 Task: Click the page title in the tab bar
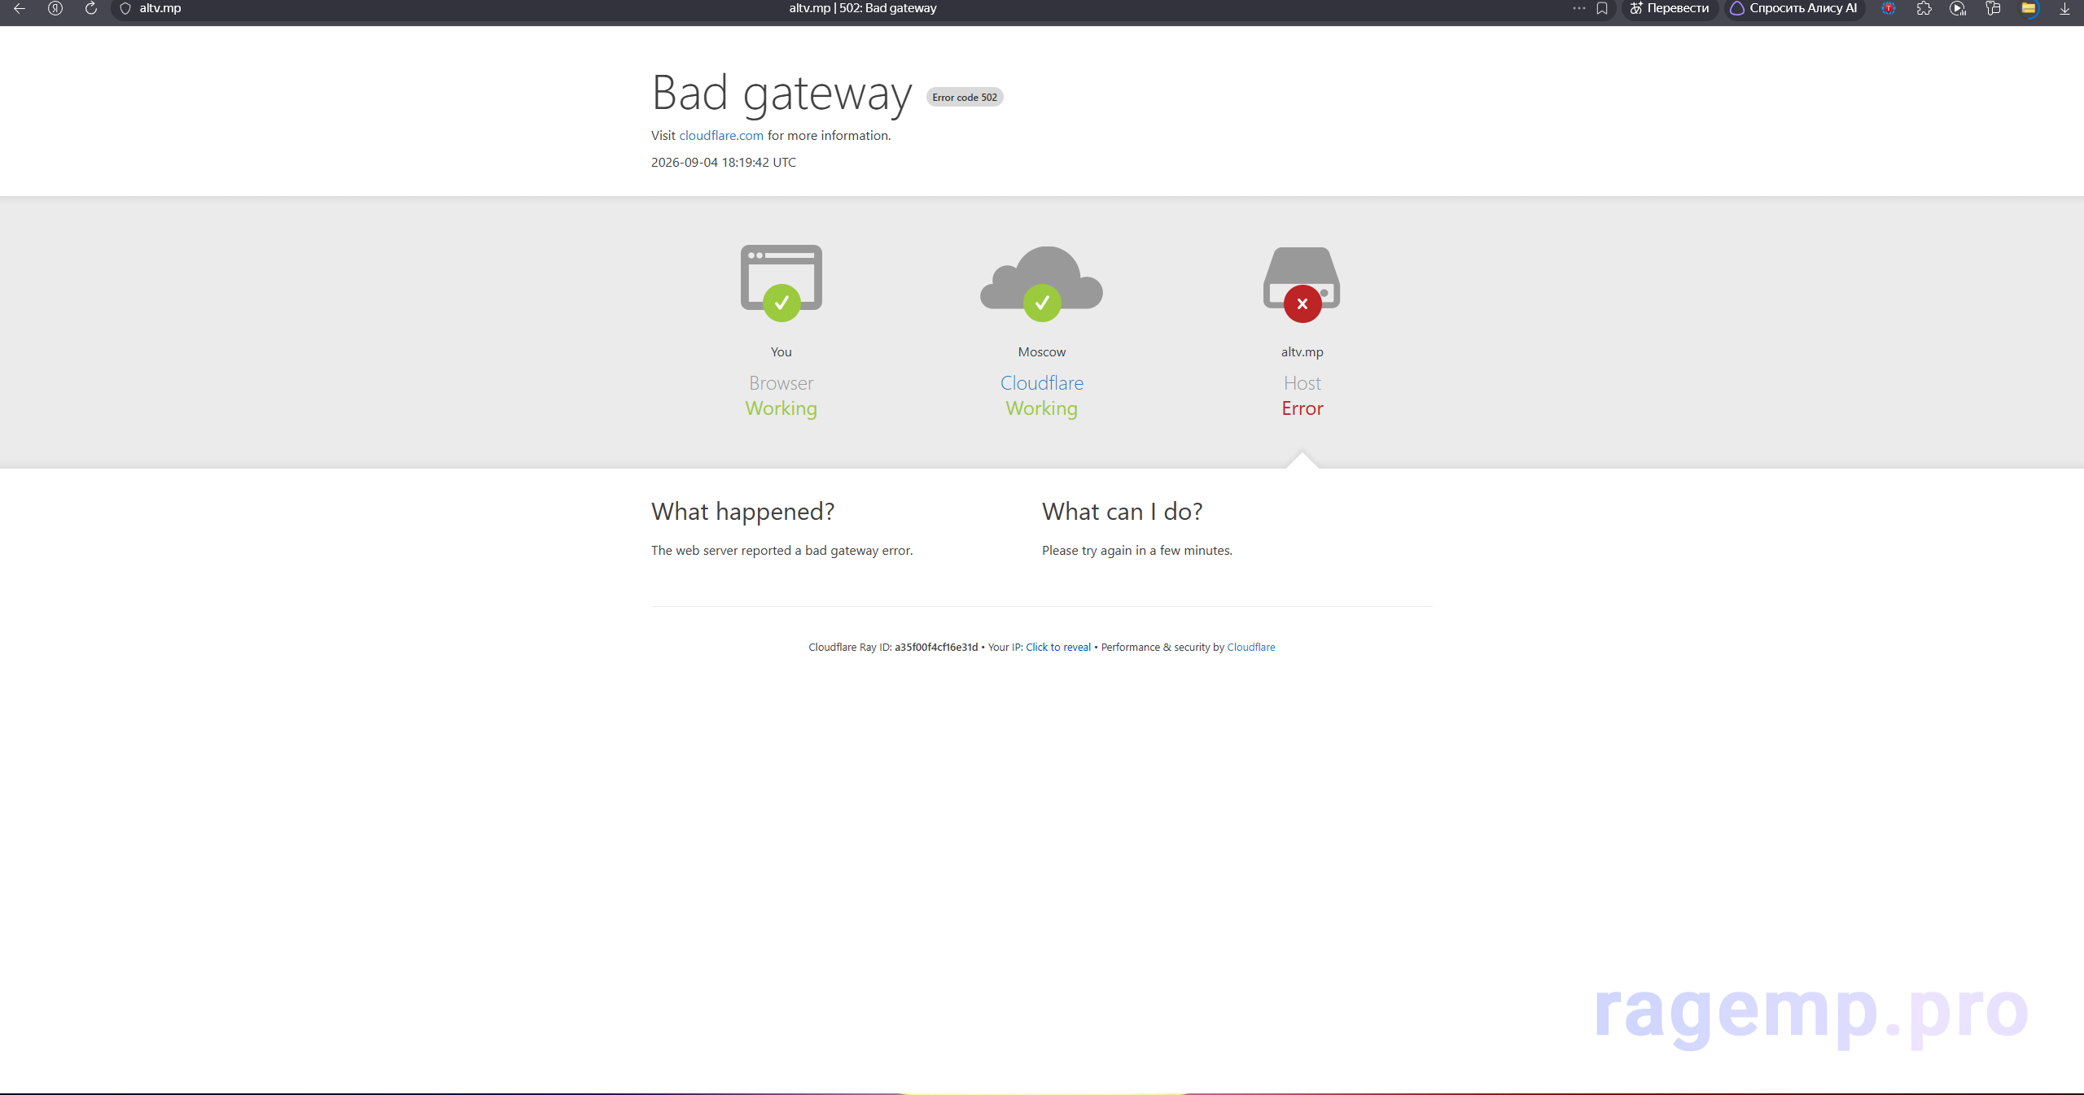pyautogui.click(x=863, y=8)
